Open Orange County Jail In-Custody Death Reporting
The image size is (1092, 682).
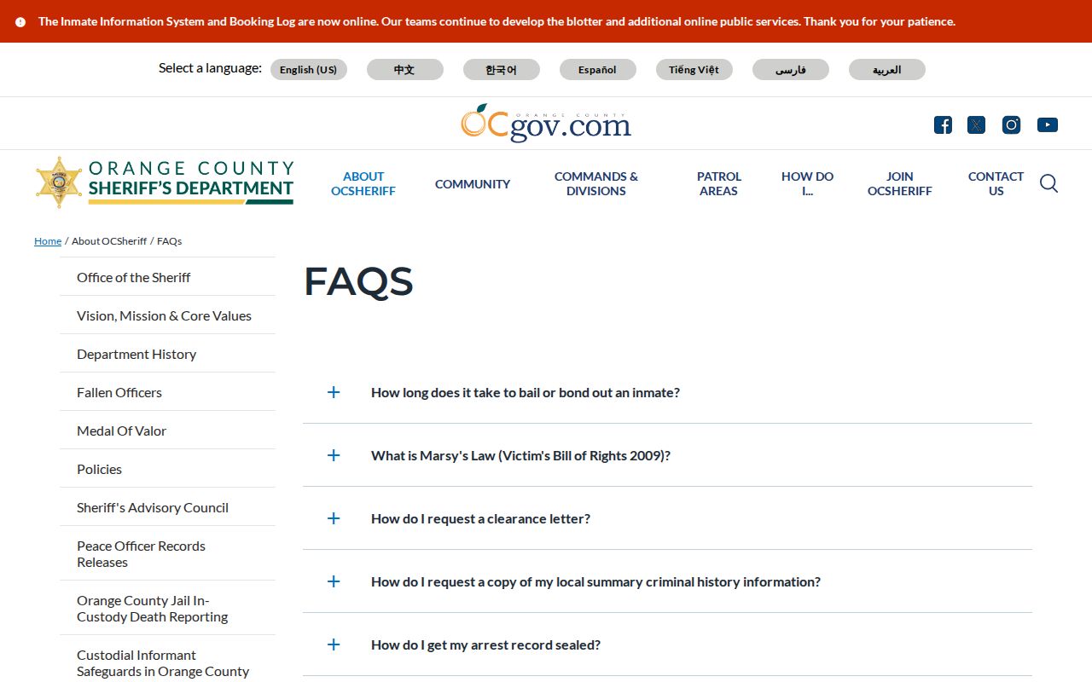167,609
